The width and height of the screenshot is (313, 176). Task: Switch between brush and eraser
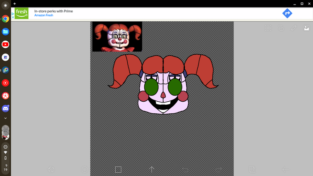51,169
